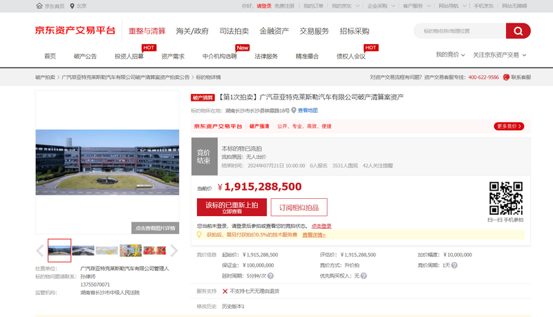The width and height of the screenshot is (553, 317).
Task: Click next thumbnail arrow in gallery
Action: (x=174, y=251)
